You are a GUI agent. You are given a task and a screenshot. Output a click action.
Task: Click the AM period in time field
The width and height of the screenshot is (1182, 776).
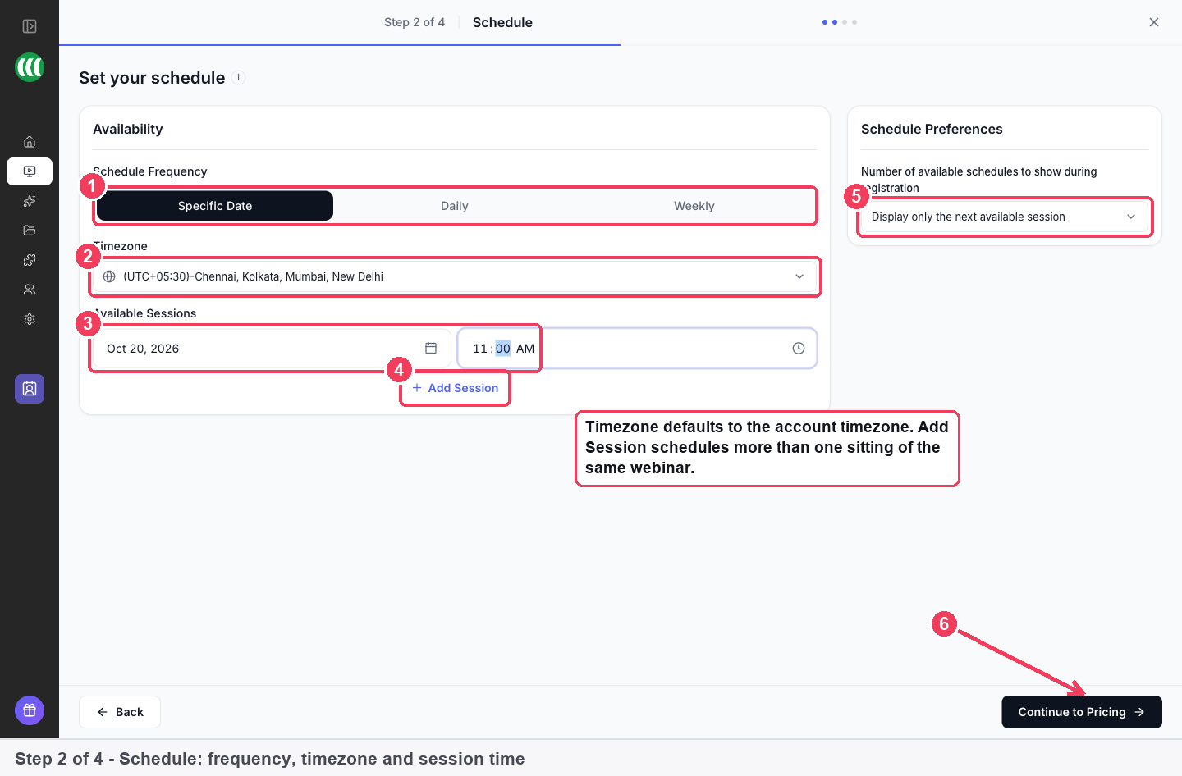525,349
